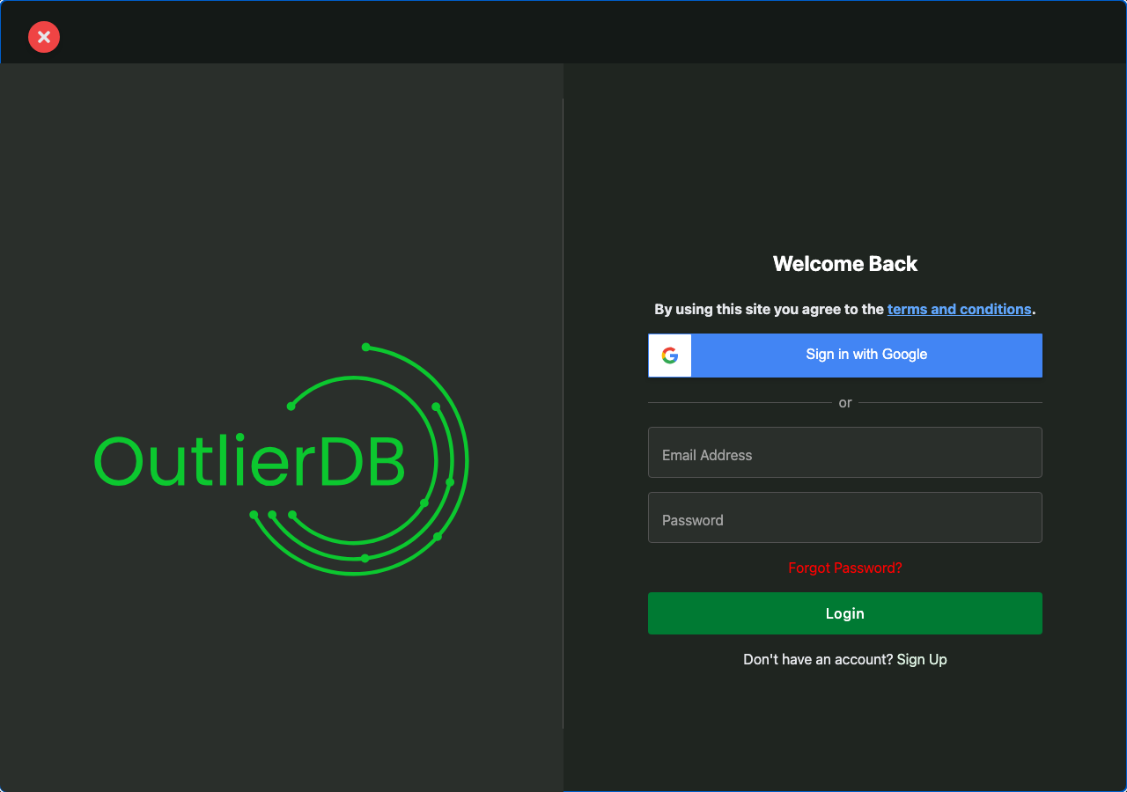
Task: Click the Welcome Back heading
Action: [845, 264]
